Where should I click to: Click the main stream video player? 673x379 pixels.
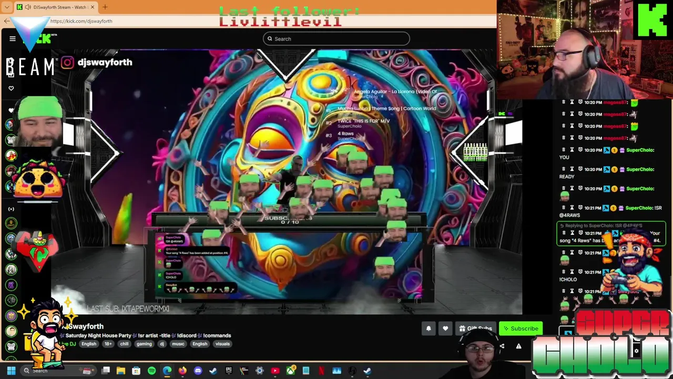click(x=287, y=182)
